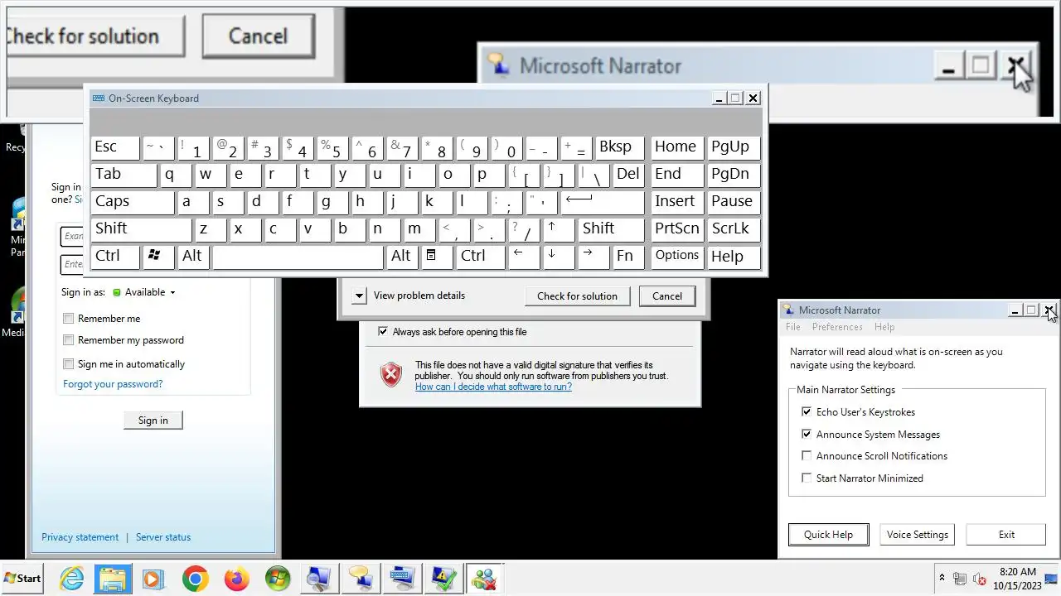Click the context menu key on keyboard
Image resolution: width=1061 pixels, height=596 pixels.
[436, 256]
